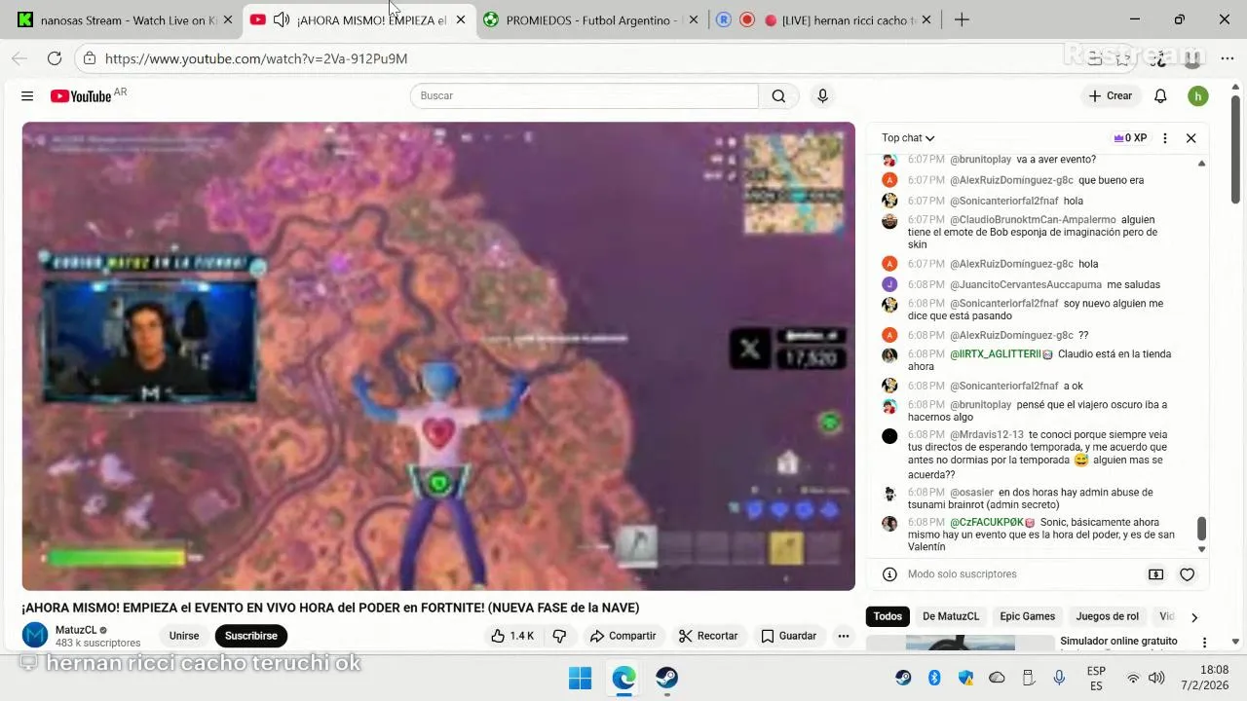
Task: Open the green 'h' account avatar
Action: pyautogui.click(x=1198, y=95)
